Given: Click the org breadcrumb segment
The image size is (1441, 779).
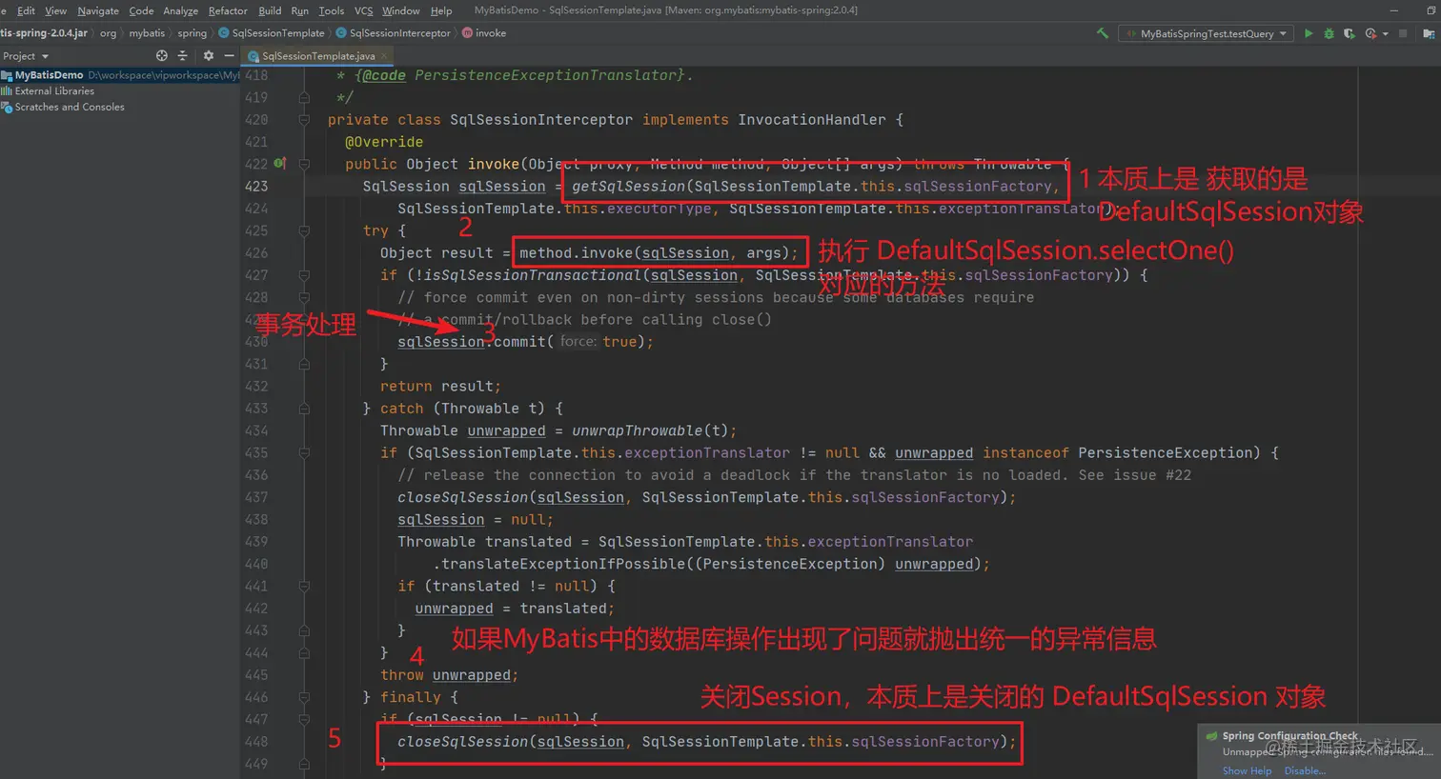Looking at the screenshot, I should coord(108,33).
